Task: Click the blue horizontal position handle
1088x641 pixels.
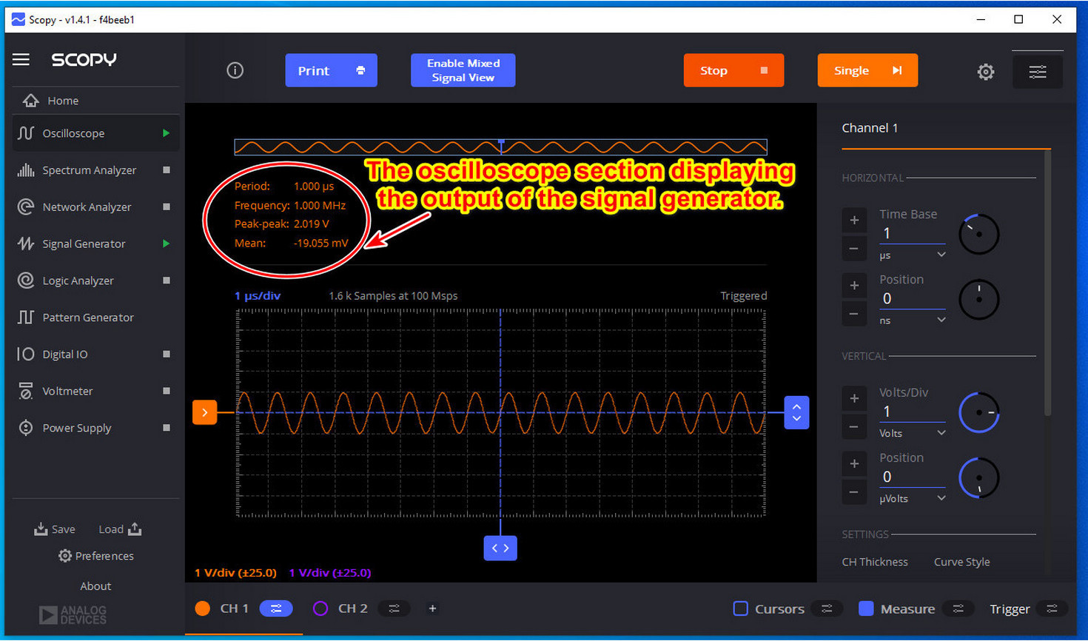Action: [500, 548]
